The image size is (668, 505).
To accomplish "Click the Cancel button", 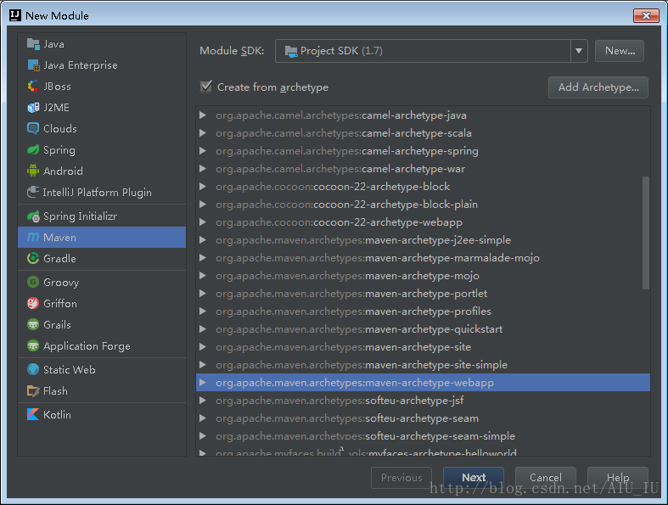I will click(x=545, y=477).
